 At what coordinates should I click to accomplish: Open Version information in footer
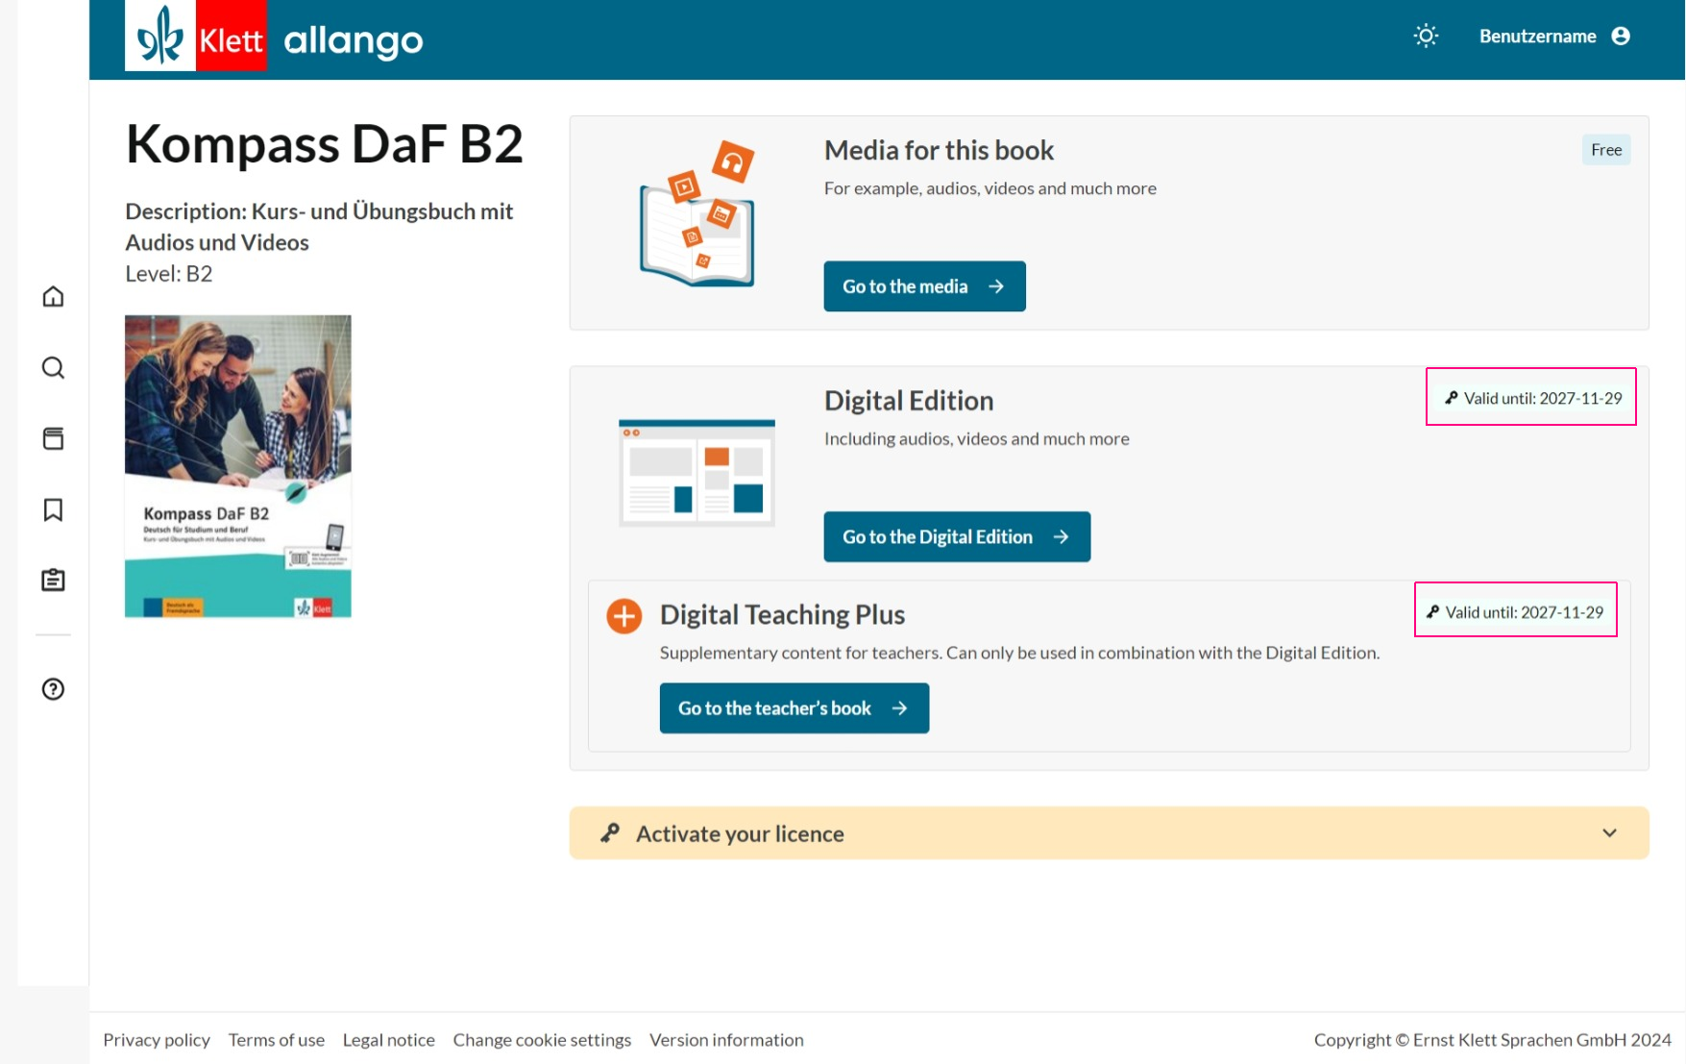click(x=726, y=1040)
